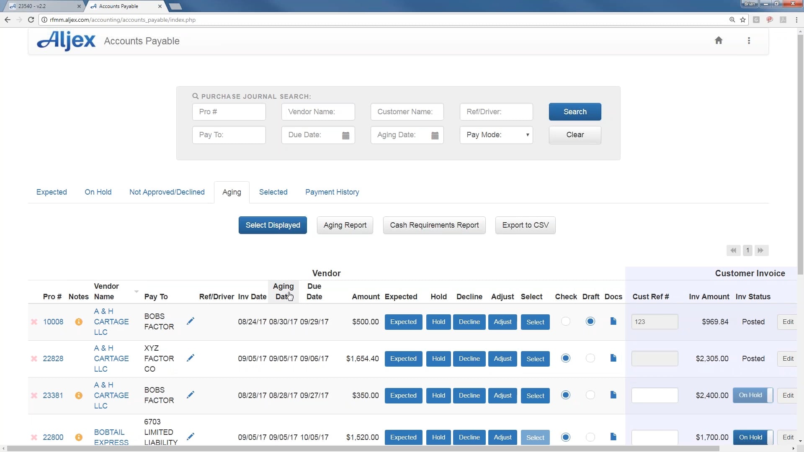Click the Cash Requirements Report button
The height and width of the screenshot is (452, 804).
click(x=434, y=225)
